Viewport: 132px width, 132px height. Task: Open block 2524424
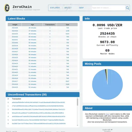point(15,61)
